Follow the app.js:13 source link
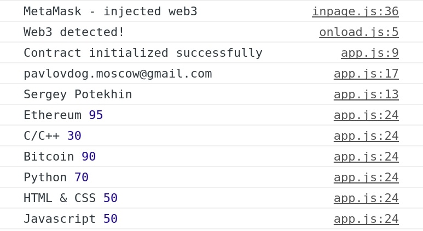 pos(366,94)
